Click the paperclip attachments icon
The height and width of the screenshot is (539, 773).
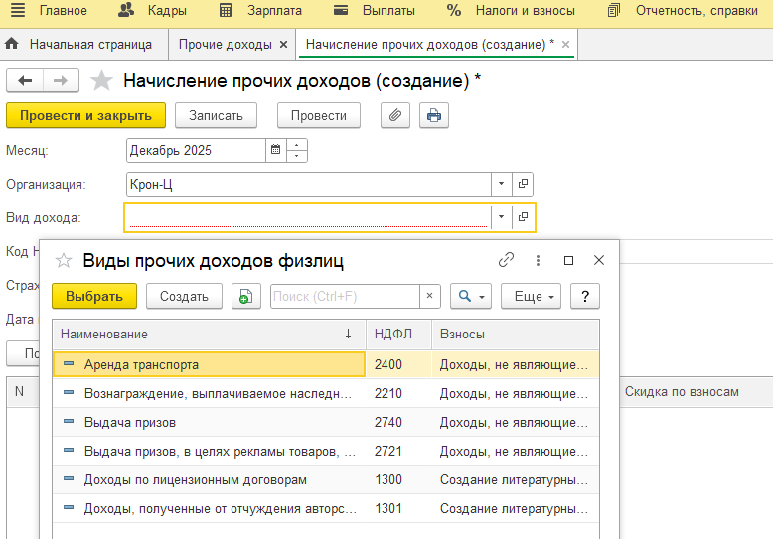[x=395, y=115]
